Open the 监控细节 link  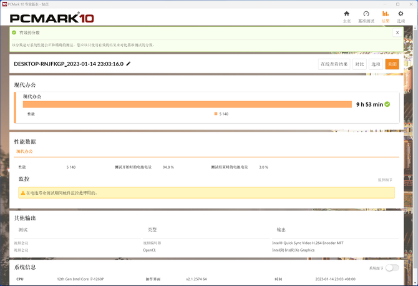[385, 180]
